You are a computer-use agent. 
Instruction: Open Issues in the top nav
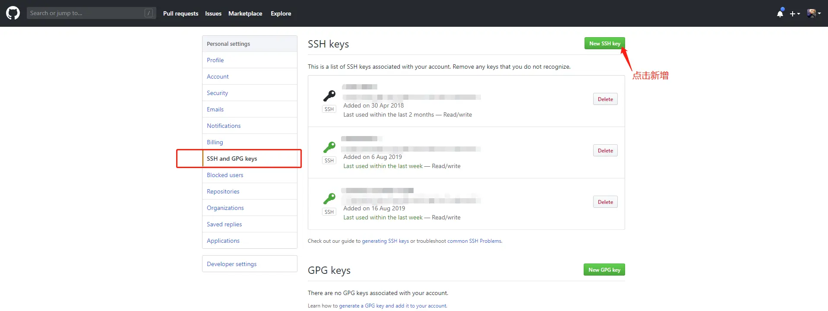(213, 13)
